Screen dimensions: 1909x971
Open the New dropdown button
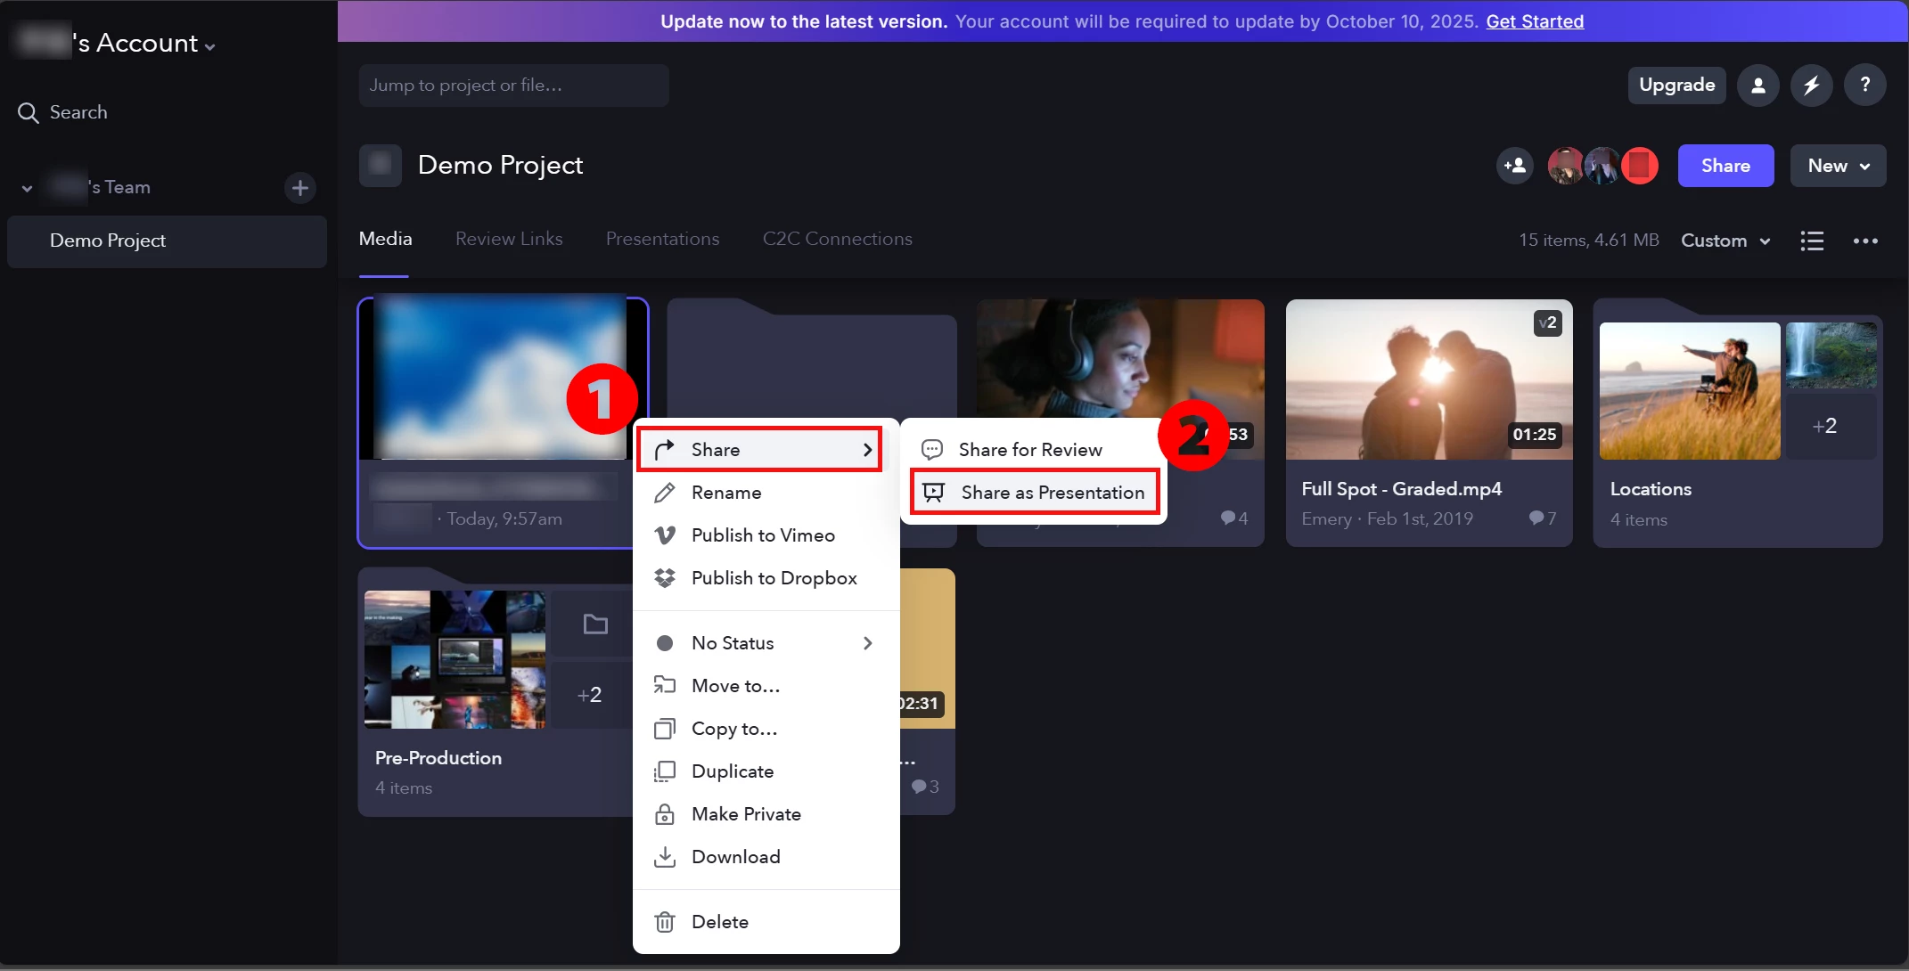pos(1837,166)
